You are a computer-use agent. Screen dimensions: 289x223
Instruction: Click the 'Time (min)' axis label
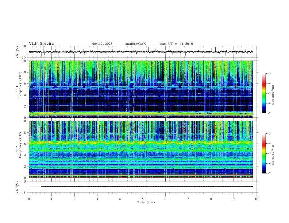click(x=146, y=202)
